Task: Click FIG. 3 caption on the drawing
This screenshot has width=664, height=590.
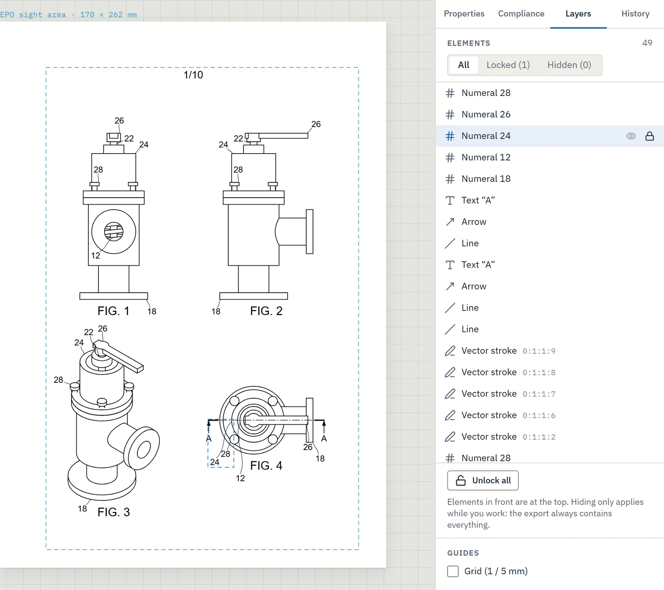Action: [x=114, y=512]
